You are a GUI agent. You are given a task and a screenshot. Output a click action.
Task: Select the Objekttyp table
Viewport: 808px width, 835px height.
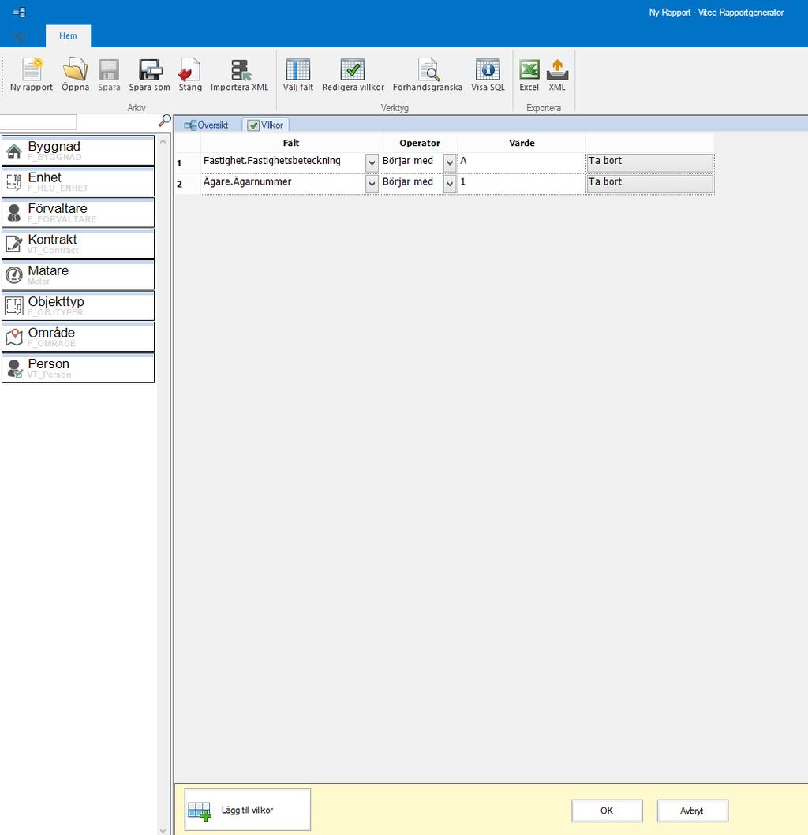click(x=78, y=306)
